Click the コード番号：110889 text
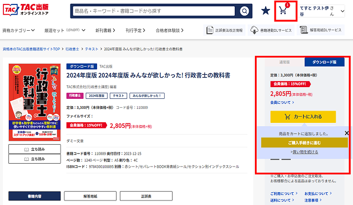The image size is (353, 205). point(132,108)
